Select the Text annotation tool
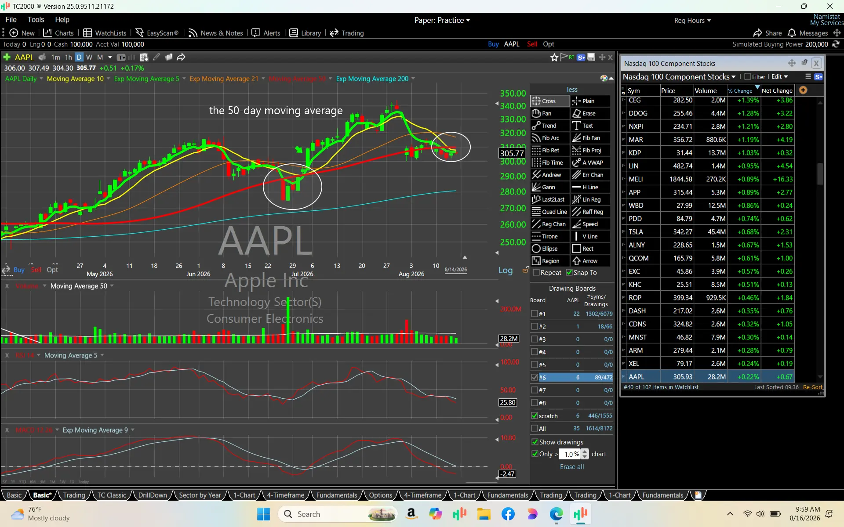 pyautogui.click(x=590, y=126)
